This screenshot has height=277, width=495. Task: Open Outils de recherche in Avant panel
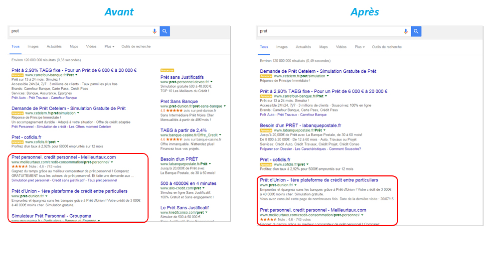(136, 46)
